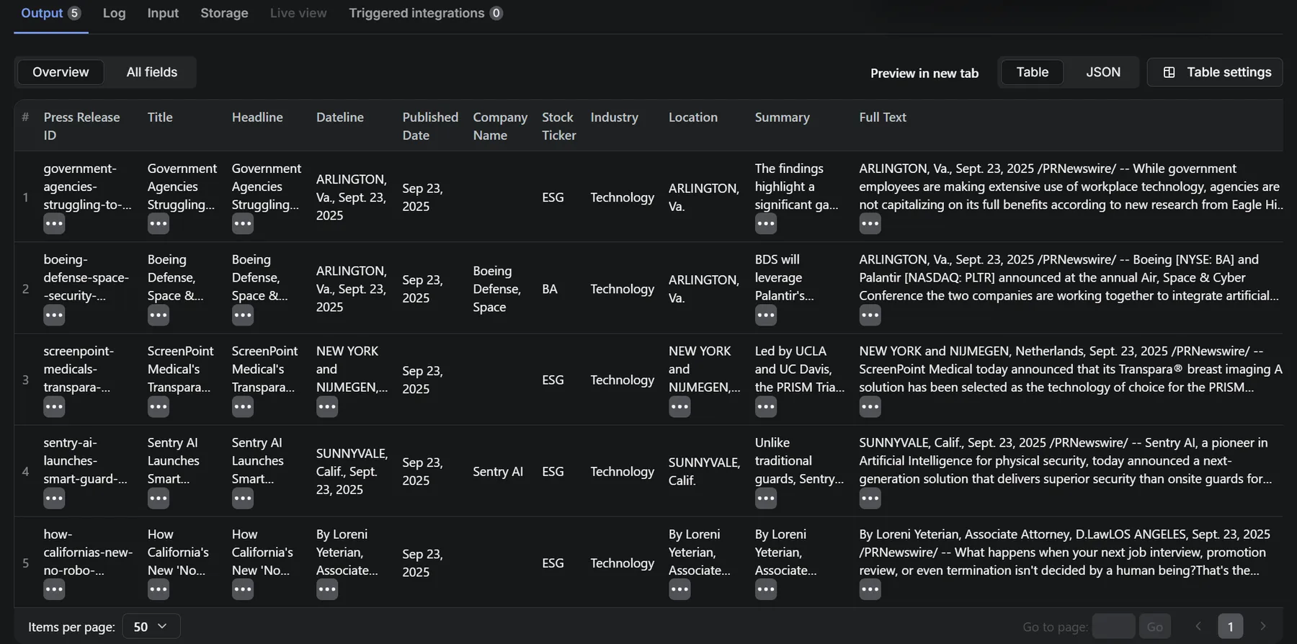Click previous page arrow in pagination

(x=1198, y=627)
